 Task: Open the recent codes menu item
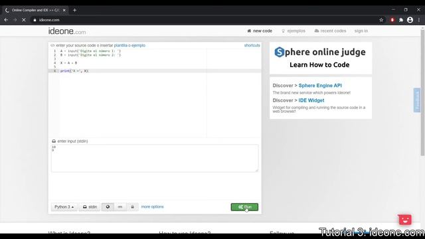tap(330, 31)
